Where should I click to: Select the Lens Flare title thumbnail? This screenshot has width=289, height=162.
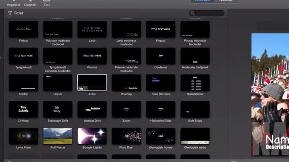tap(23, 136)
